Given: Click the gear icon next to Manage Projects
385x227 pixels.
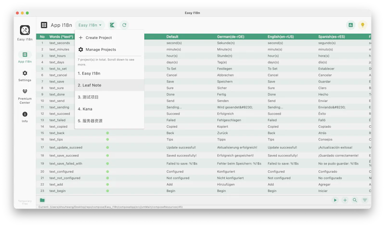Looking at the screenshot, I should click(80, 49).
